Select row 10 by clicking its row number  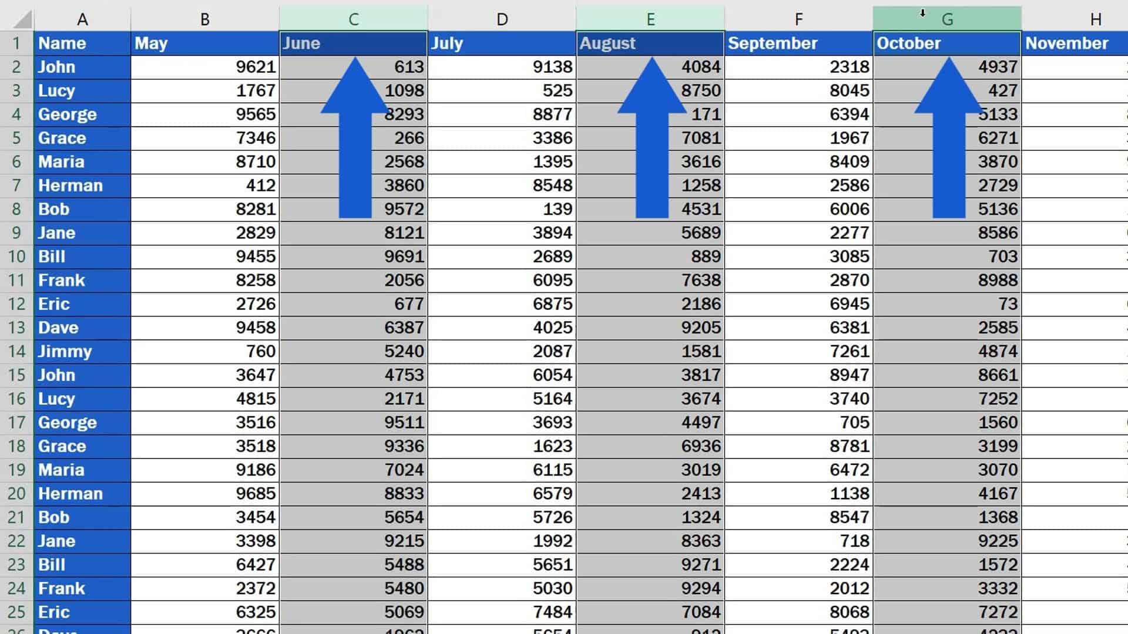[x=16, y=257]
